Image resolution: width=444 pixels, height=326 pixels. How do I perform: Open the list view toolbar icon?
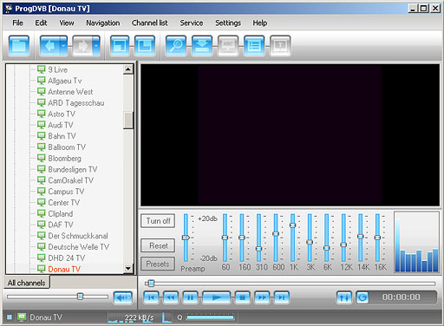[254, 46]
